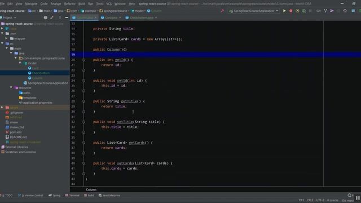
Task: Select application.properties in project tree
Action: [38, 103]
